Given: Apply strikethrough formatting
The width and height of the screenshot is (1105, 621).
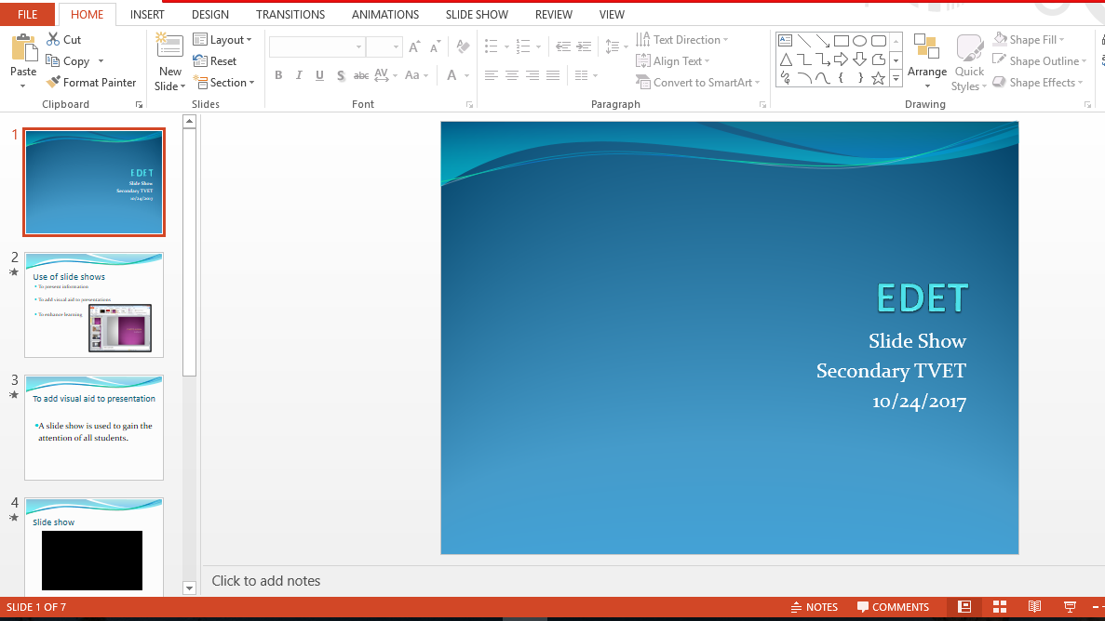Looking at the screenshot, I should point(360,74).
